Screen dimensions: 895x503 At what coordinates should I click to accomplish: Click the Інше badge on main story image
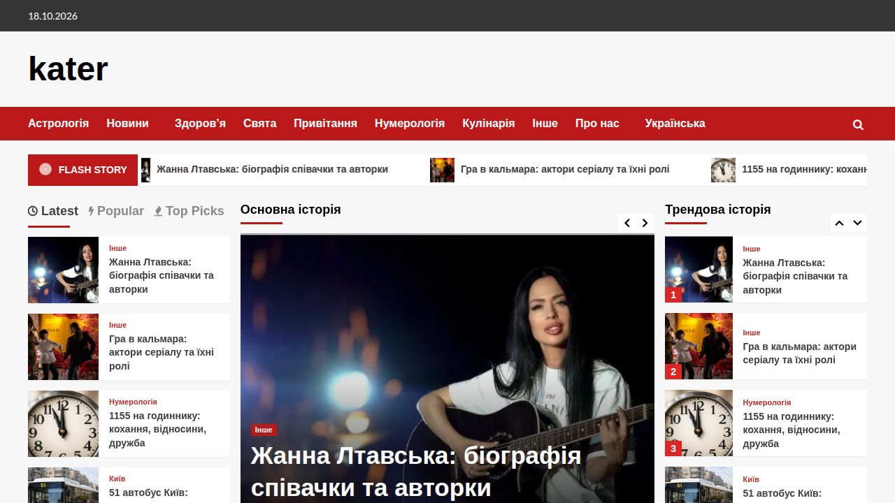[x=264, y=430]
